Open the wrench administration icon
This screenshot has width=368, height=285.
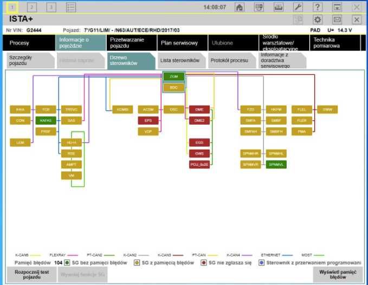click(298, 7)
